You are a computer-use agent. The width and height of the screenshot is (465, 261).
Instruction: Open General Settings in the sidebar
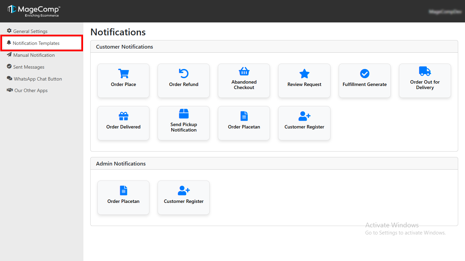[30, 31]
